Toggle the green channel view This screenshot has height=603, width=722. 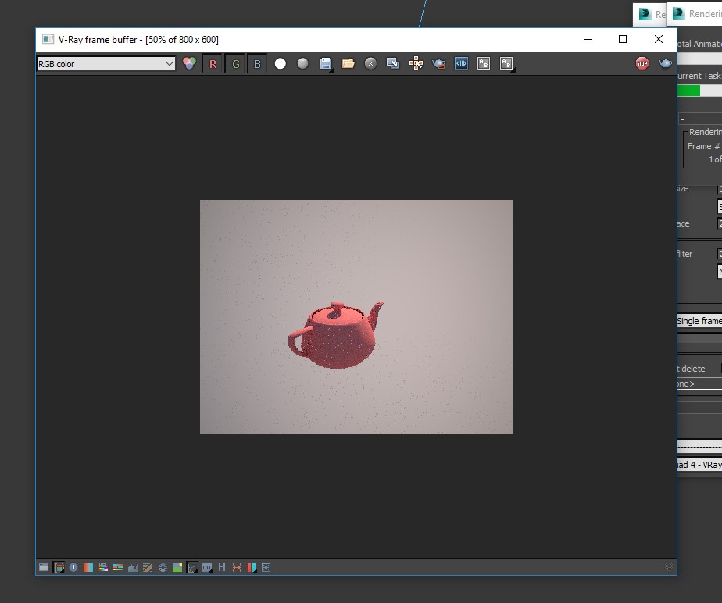click(235, 64)
